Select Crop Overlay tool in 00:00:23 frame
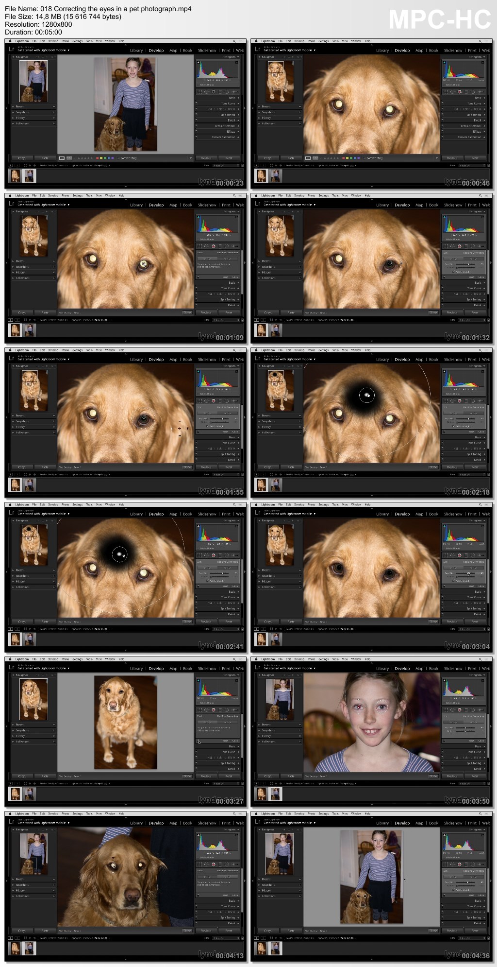This screenshot has height=967, width=497. coord(199,91)
